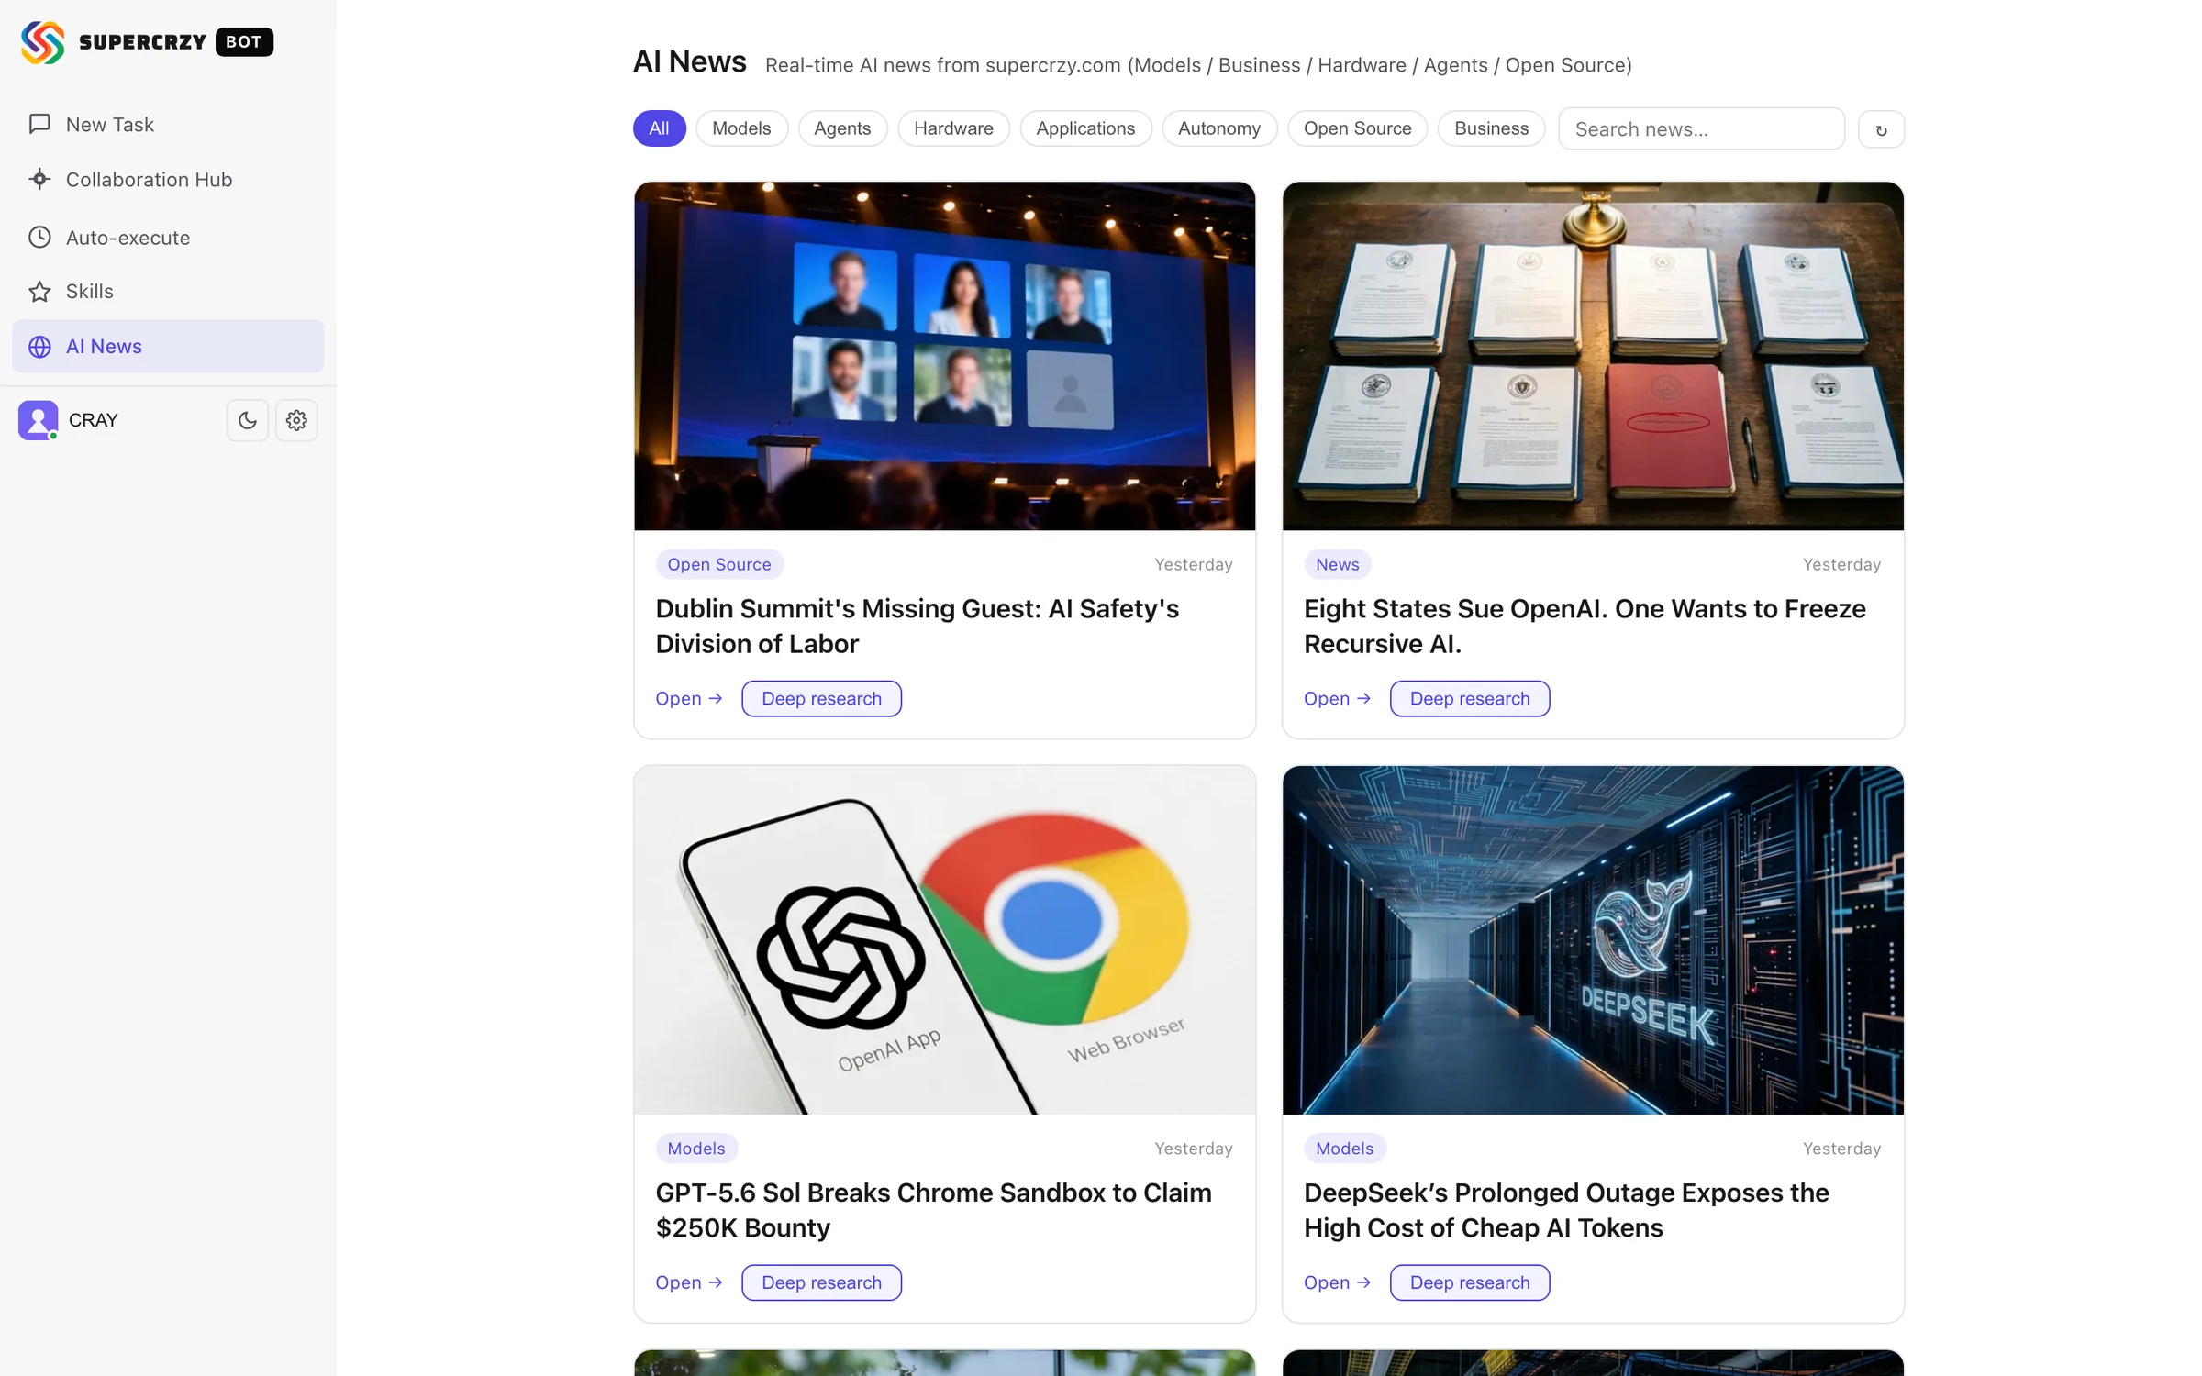The image size is (2202, 1376).
Task: Click the News tag on Eight States article
Action: click(x=1337, y=564)
